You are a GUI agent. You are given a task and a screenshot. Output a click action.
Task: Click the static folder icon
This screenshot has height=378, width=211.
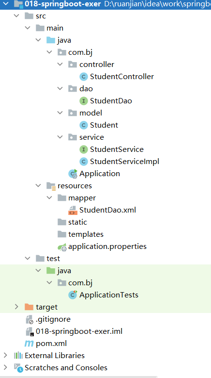tap(62, 222)
